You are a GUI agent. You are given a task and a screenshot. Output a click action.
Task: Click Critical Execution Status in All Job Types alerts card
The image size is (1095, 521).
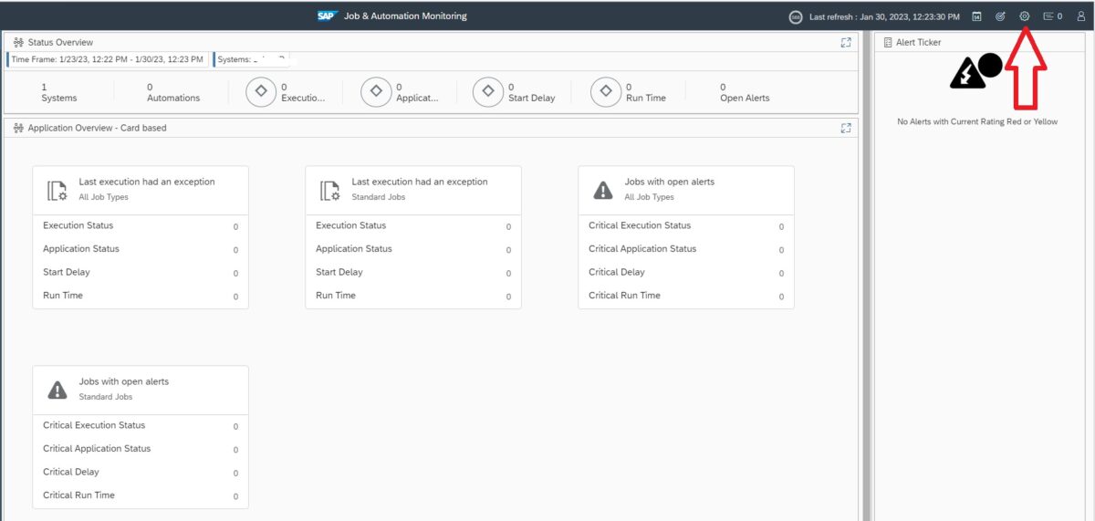click(686, 226)
